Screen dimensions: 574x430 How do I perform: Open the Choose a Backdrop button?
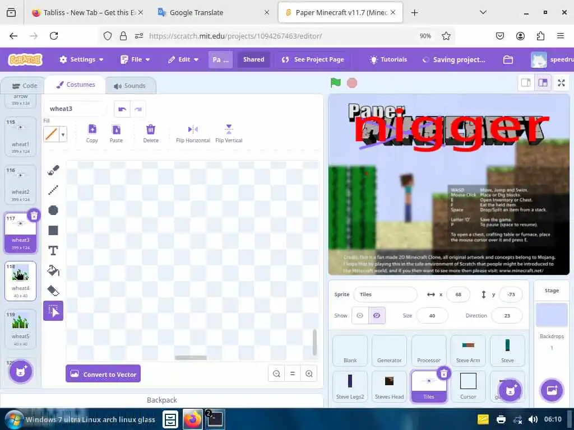pos(552,390)
